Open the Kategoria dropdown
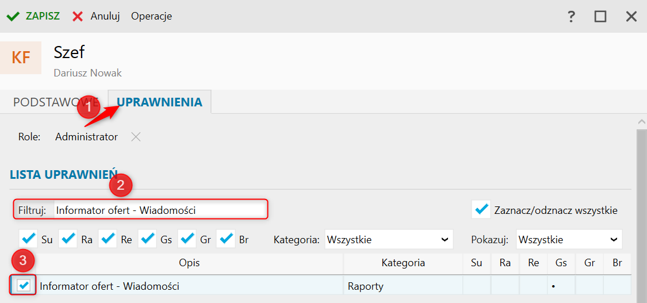Image resolution: width=647 pixels, height=303 pixels. pyautogui.click(x=389, y=239)
